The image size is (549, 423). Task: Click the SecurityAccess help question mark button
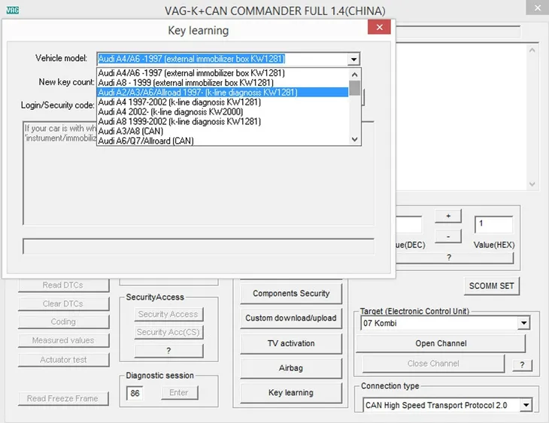(168, 351)
